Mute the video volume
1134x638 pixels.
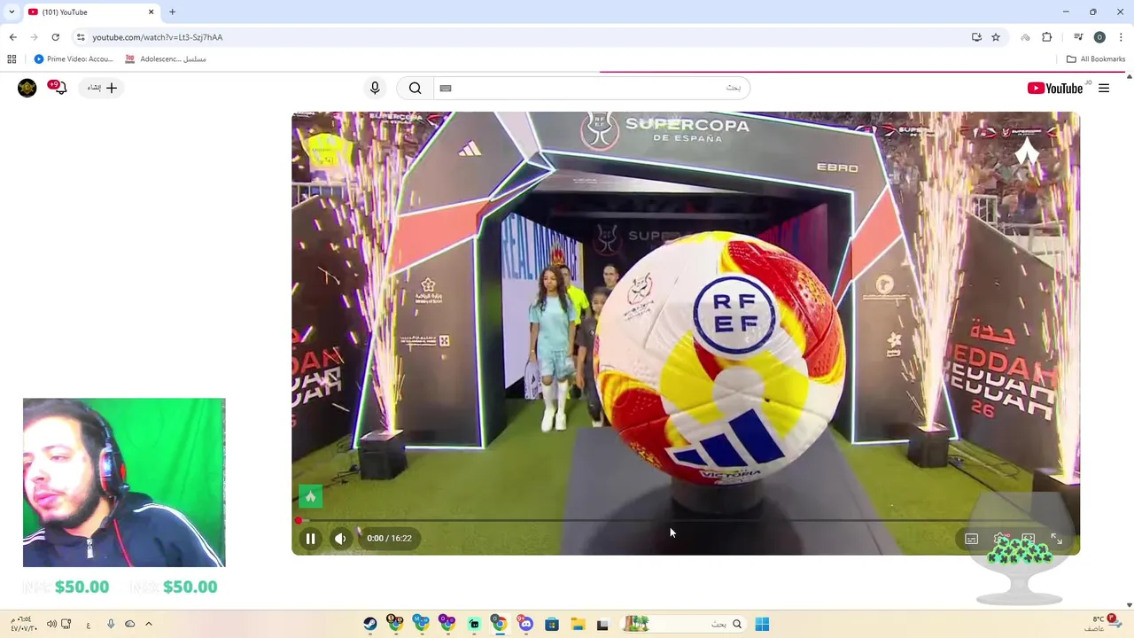point(340,538)
